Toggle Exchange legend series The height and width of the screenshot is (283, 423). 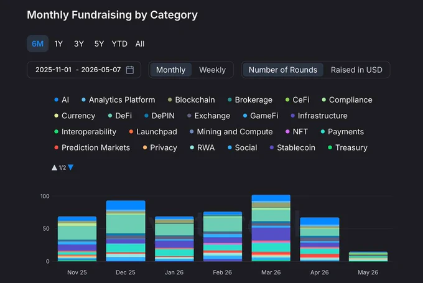(208, 116)
